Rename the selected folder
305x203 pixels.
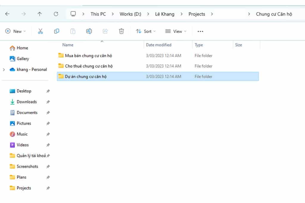(x=89, y=31)
